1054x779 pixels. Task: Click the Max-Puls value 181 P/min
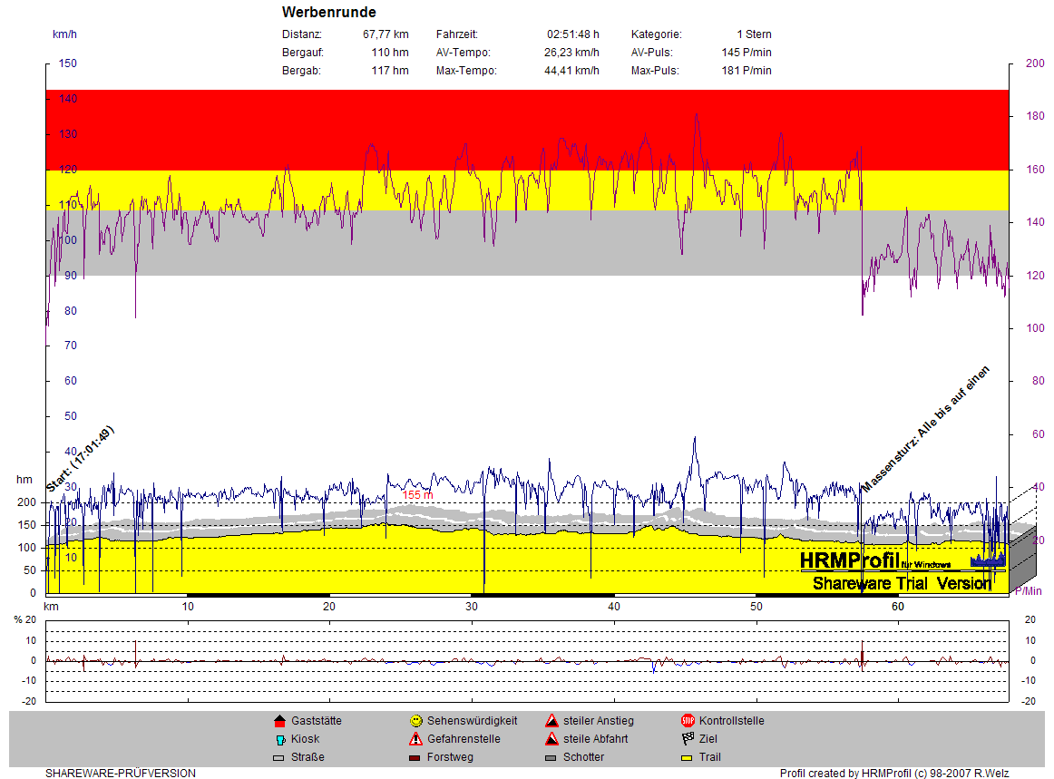(747, 71)
